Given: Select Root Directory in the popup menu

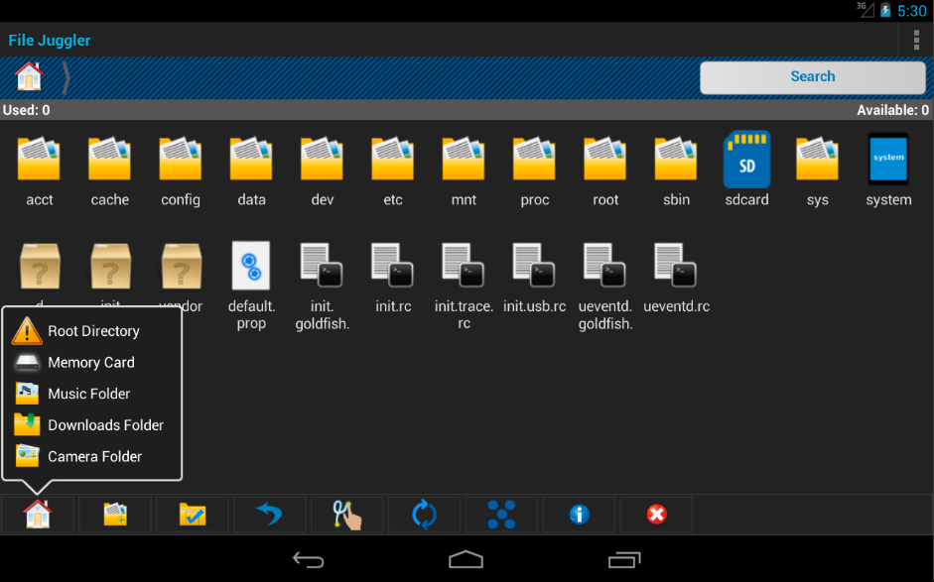Looking at the screenshot, I should 92,331.
